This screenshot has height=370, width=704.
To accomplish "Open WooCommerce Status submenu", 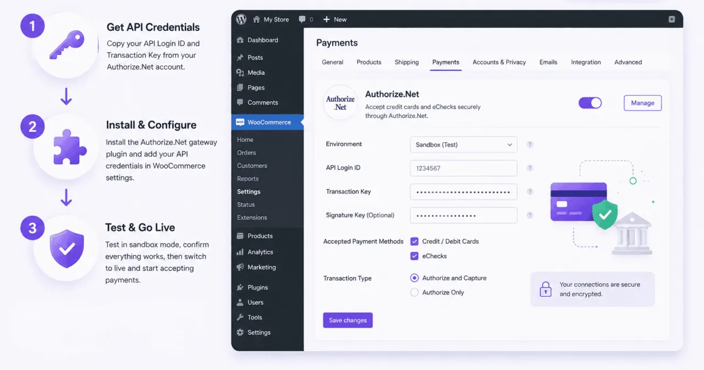I will pyautogui.click(x=246, y=205).
